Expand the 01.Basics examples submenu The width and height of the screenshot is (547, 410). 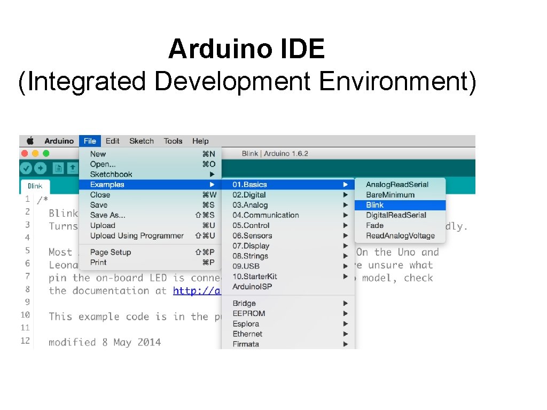tap(288, 184)
